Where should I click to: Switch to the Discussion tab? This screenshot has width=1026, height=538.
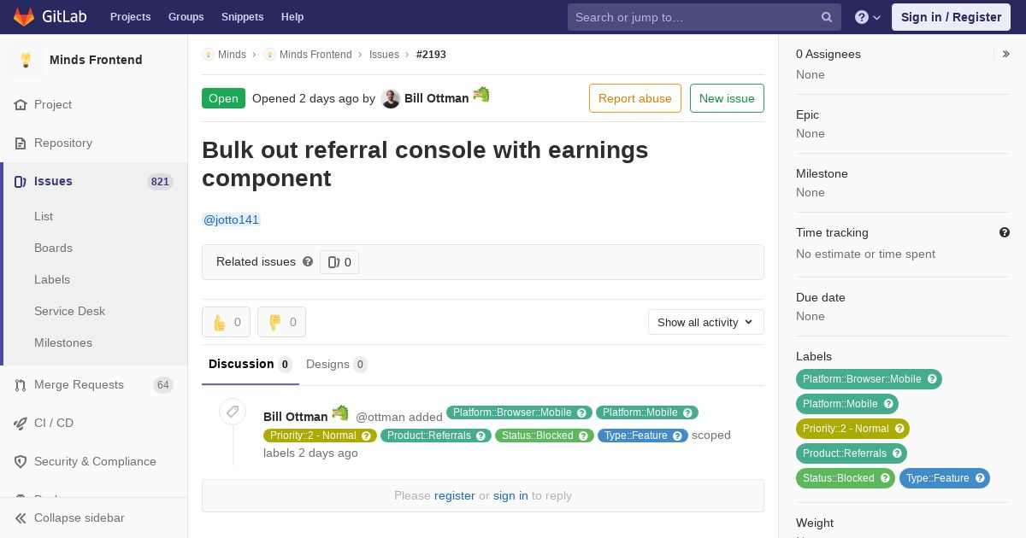[x=251, y=364]
